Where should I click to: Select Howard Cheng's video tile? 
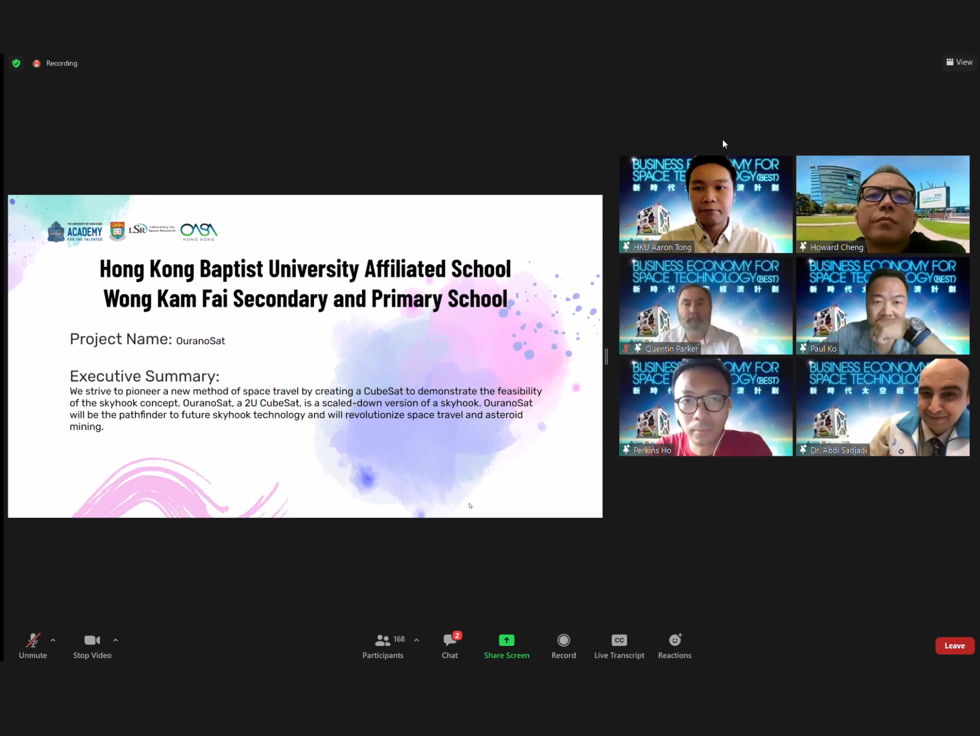click(883, 204)
